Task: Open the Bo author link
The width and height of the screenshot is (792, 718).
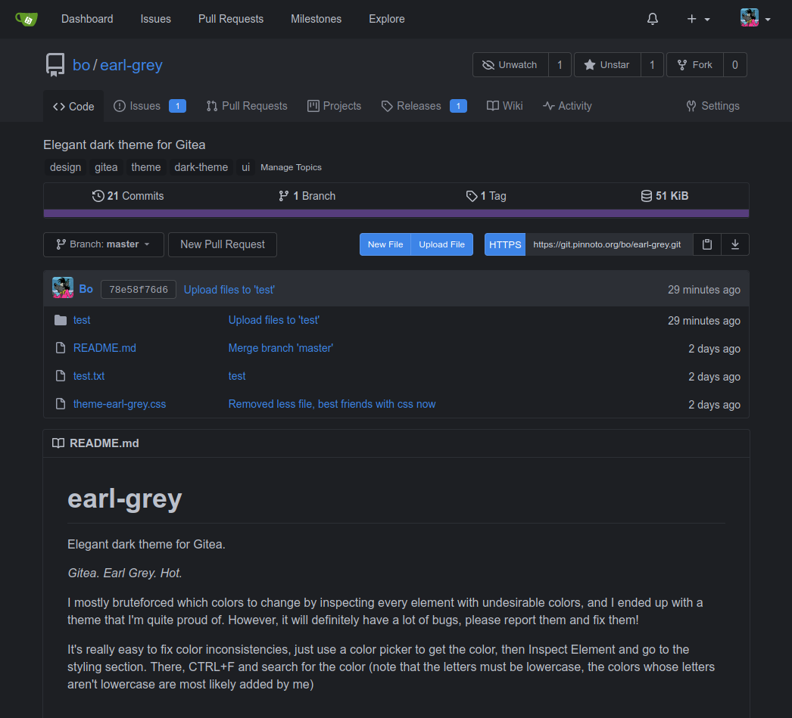Action: 86,289
